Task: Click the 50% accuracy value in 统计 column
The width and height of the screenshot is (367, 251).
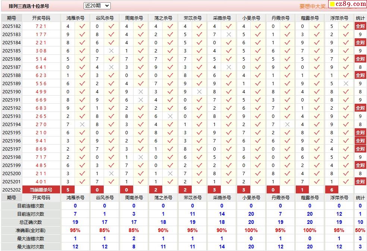Action: [x=360, y=231]
